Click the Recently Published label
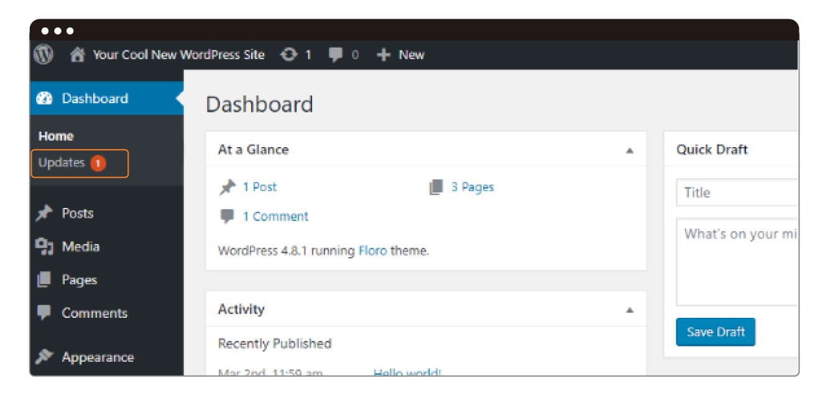The height and width of the screenshot is (419, 833). click(x=275, y=343)
